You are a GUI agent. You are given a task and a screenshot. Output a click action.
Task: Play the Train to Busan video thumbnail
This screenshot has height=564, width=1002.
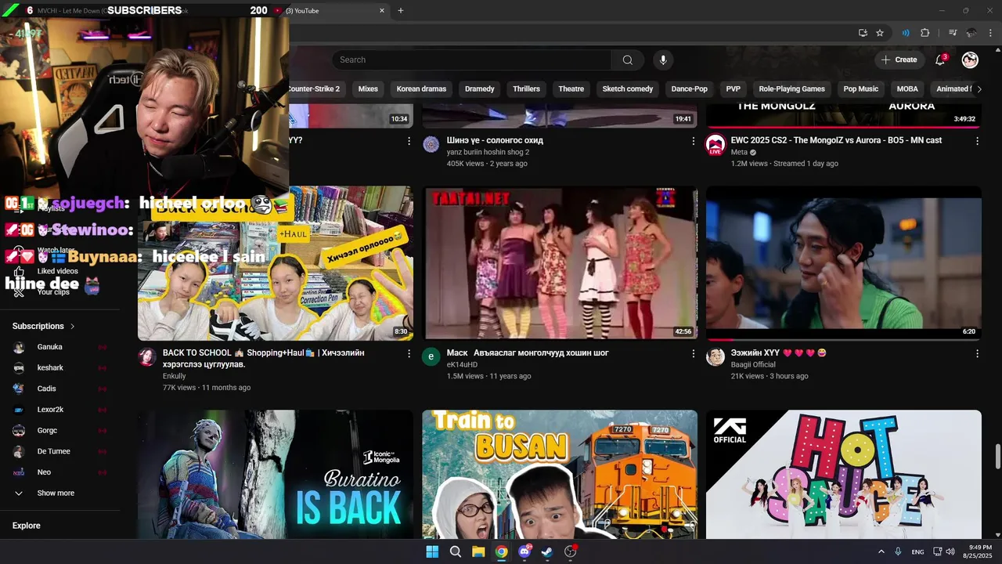click(x=560, y=475)
